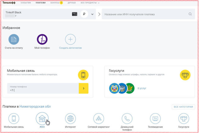Click the Госуслуги card heading
The height and width of the screenshot is (133, 199).
coord(117,71)
